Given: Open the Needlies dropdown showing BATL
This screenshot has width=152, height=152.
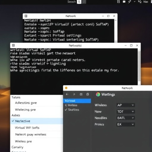Looking at the screenshot, I should click(126, 118).
